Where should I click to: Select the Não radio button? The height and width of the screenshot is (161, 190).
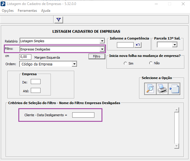pyautogui.click(x=151, y=63)
